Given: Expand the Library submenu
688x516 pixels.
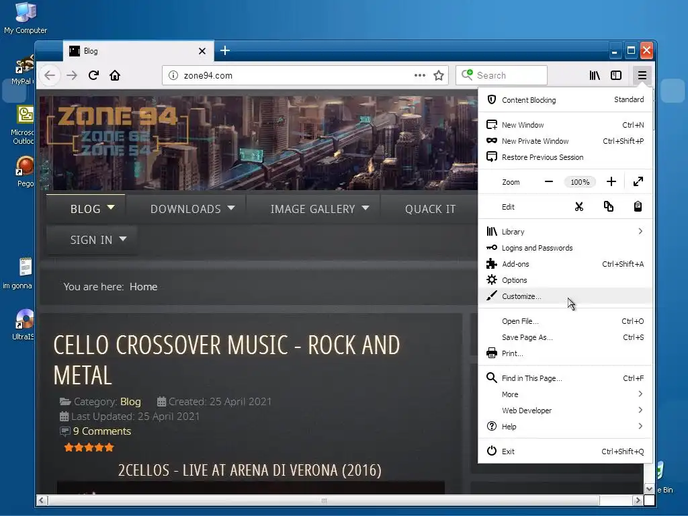Looking at the screenshot, I should click(565, 232).
